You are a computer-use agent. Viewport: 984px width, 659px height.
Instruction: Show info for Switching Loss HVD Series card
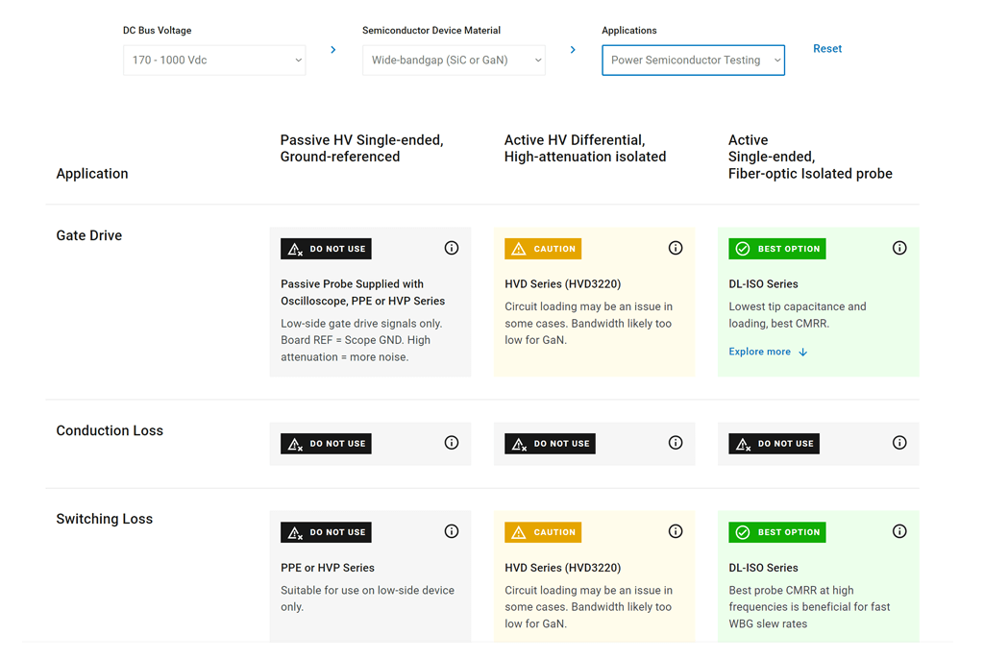coord(676,531)
